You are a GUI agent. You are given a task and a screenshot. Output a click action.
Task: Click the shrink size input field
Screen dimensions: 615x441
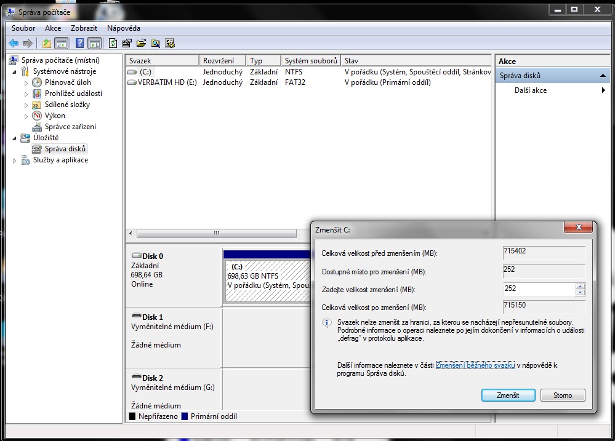[538, 288]
